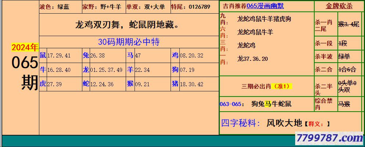Click the 065期 issue number
This screenshot has width=365, height=147.
25,73
